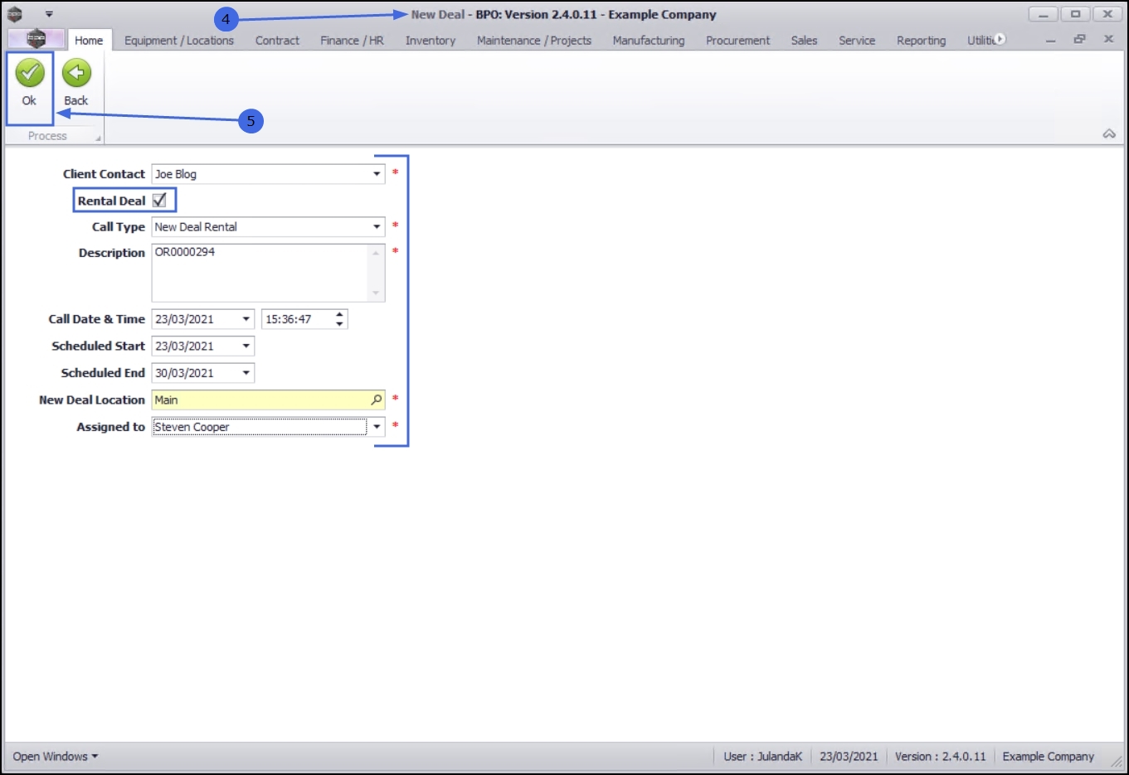Click the Version : 2.4.0.11 status bar entry
Viewport: 1129px width, 775px height.
(x=940, y=757)
